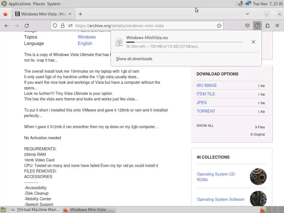Close the Windows Mini Vista tab
The height and width of the screenshot is (213, 284).
[70, 14]
